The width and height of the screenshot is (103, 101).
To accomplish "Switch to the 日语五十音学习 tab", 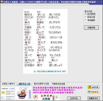I will click(8, 84).
